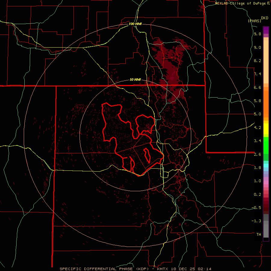Image resolution: width=271 pixels, height=271 pixels.
Task: Click the "50 NMI" range ring label
Action: pyautogui.click(x=135, y=79)
